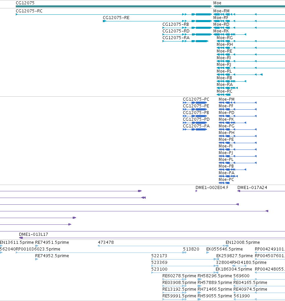Click transcript Moe-RG
This screenshot has height=301, width=285.
224,38
